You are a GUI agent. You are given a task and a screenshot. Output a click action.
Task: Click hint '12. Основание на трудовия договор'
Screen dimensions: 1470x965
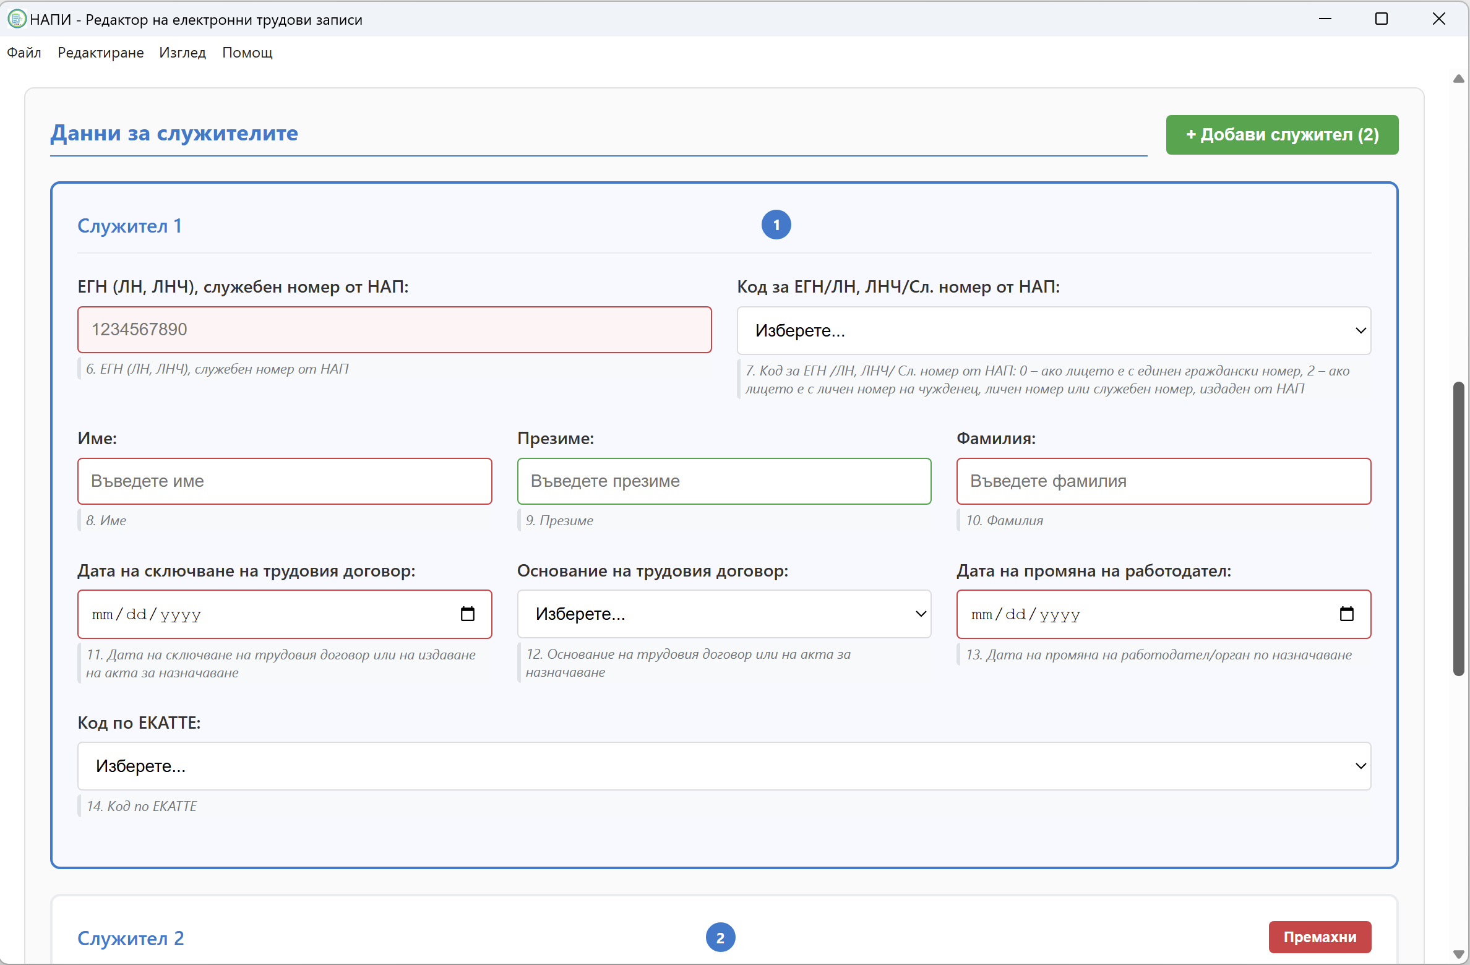coord(688,663)
